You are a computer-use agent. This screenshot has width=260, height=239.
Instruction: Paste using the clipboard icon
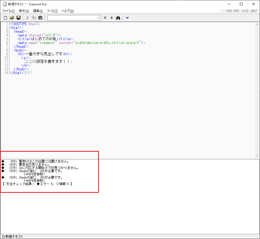click(x=40, y=18)
